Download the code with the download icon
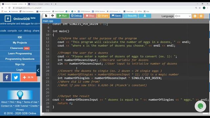Viewport: 210px width, 118px height. tap(145, 16)
